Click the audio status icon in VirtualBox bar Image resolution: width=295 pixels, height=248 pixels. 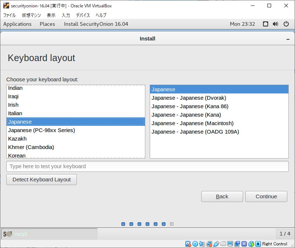202,244
